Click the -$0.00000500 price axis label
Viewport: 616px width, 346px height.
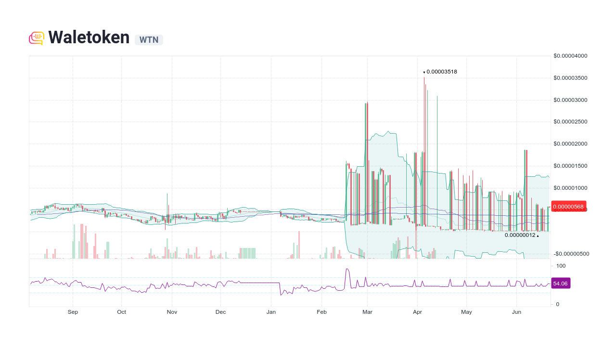[x=570, y=254]
